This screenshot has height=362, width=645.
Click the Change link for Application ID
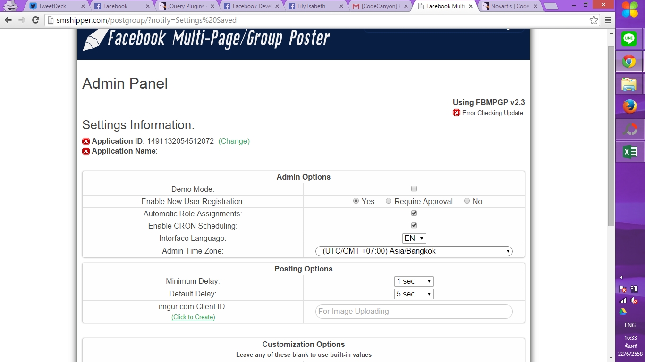pos(234,141)
